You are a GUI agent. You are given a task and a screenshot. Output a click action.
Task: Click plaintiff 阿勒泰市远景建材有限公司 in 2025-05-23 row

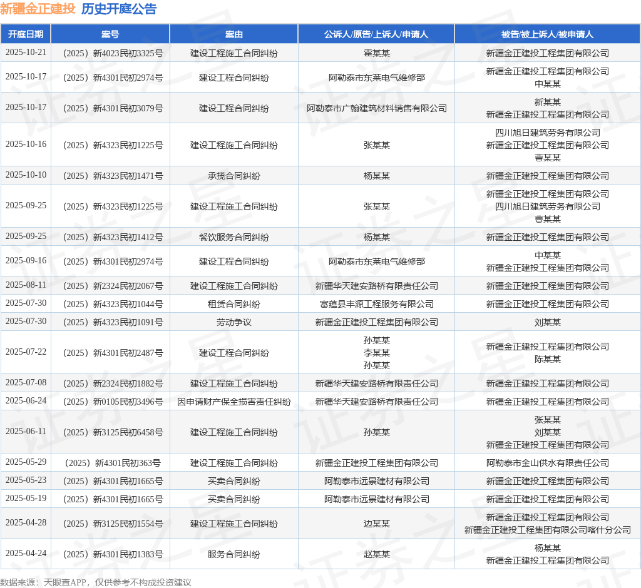(376, 481)
